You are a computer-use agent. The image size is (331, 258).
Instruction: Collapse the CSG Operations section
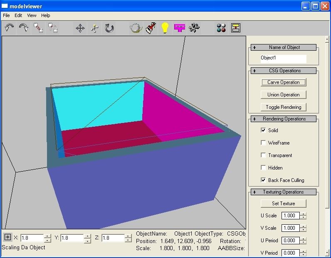[x=254, y=71]
